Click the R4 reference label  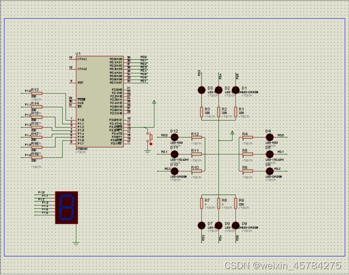(245, 134)
